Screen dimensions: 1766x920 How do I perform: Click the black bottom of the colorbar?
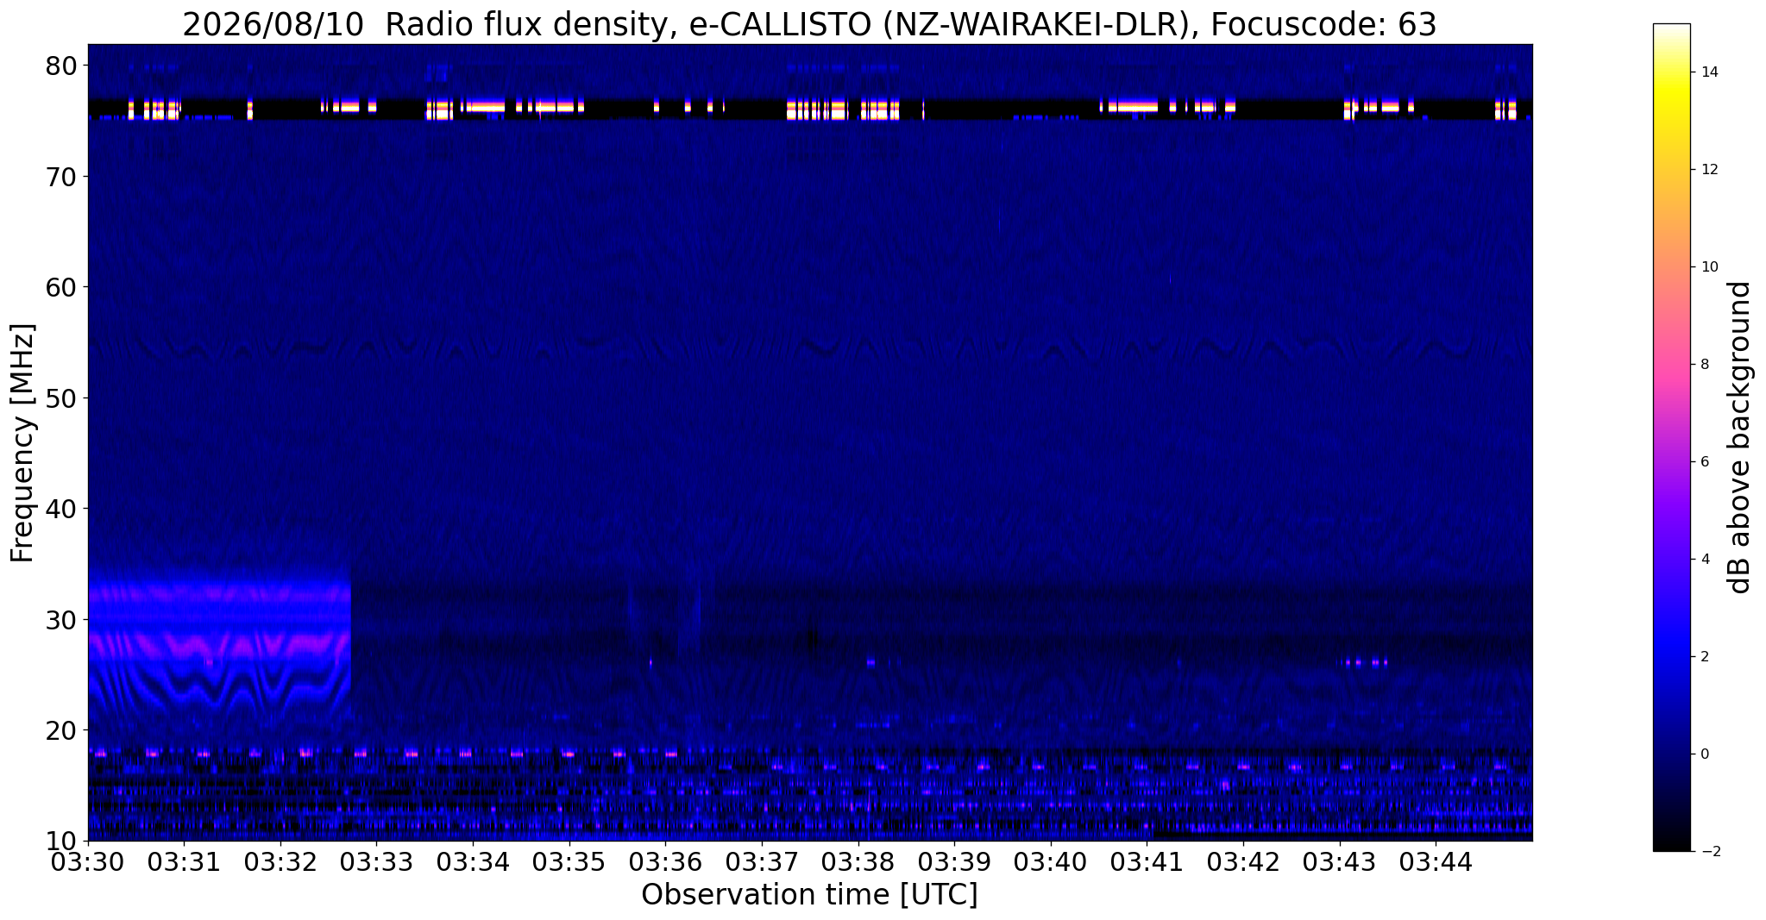coord(1671,845)
